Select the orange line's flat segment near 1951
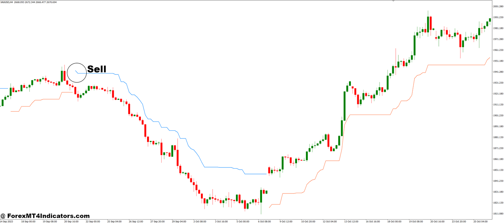 coord(456,65)
